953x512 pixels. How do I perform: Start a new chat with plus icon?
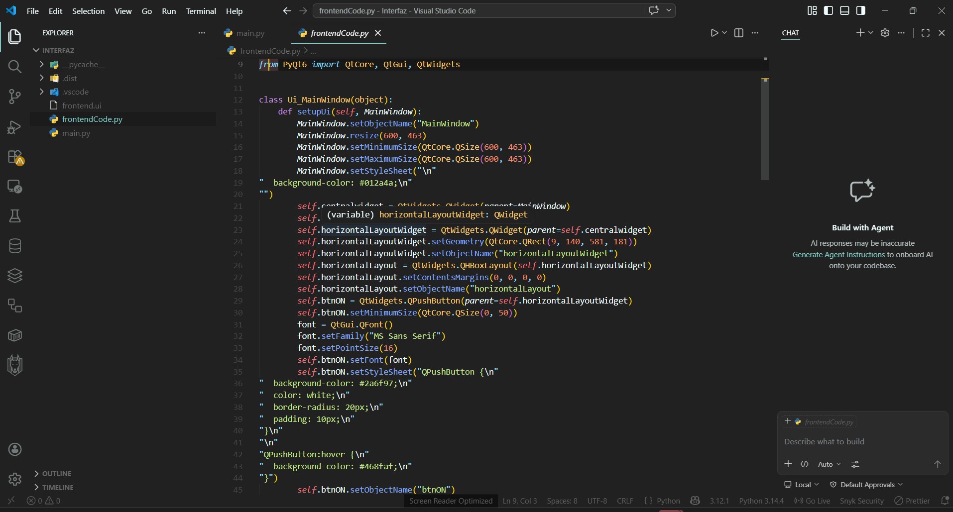pyautogui.click(x=860, y=33)
